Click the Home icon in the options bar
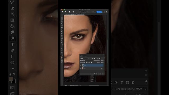 (63, 12)
